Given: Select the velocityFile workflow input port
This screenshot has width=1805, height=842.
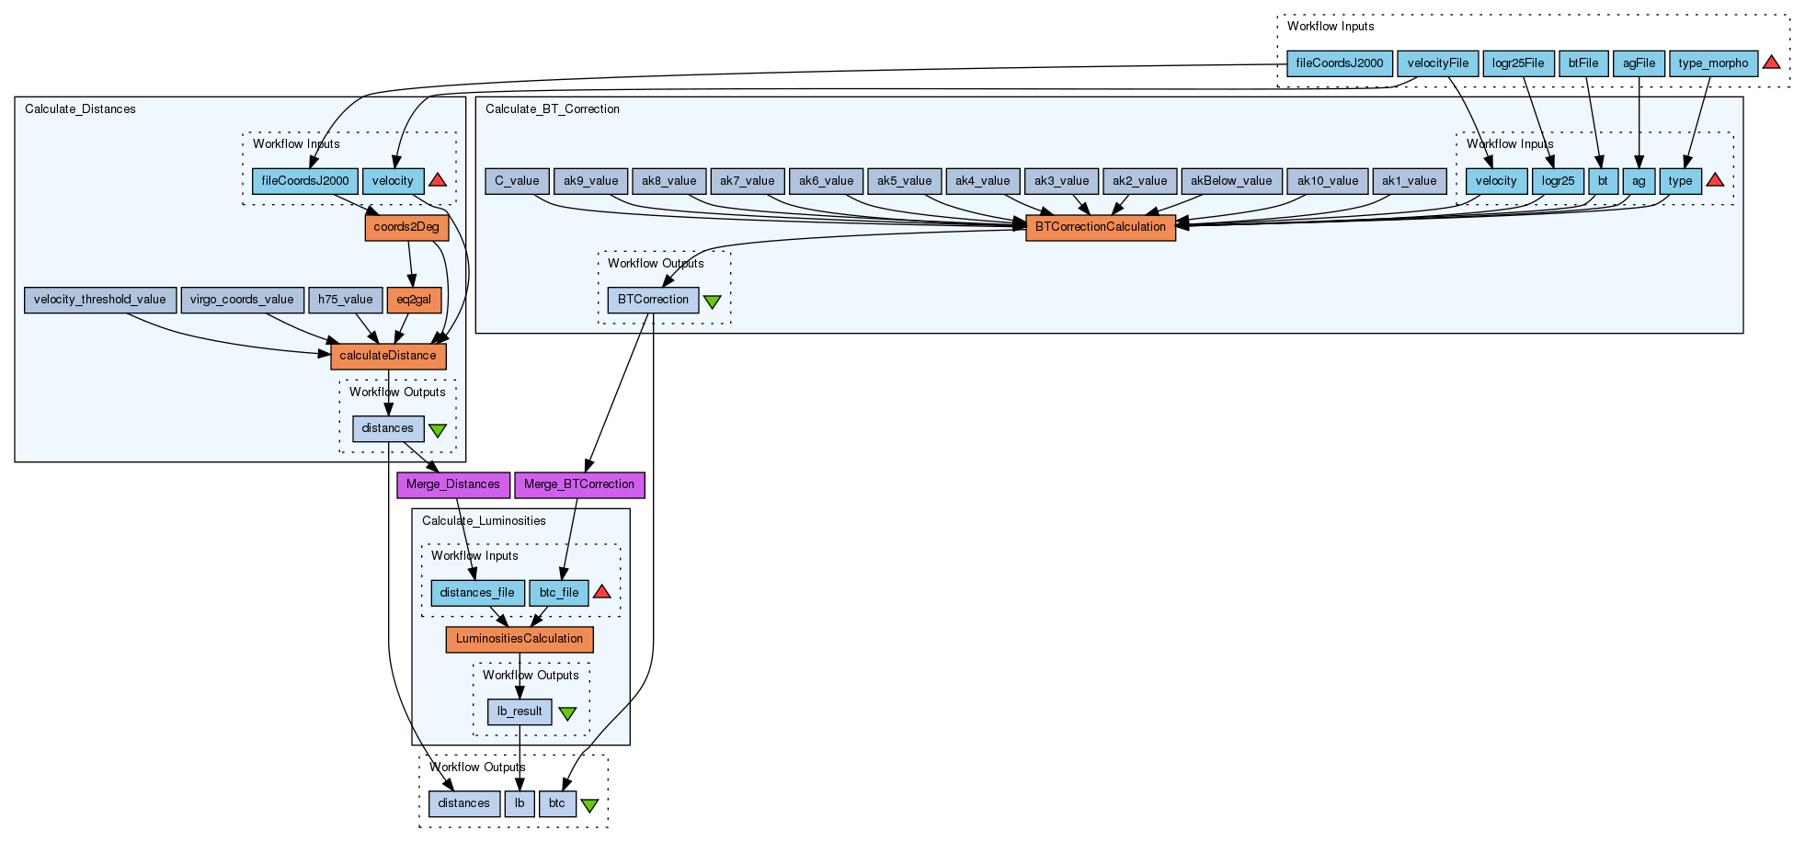Looking at the screenshot, I should tap(1437, 63).
